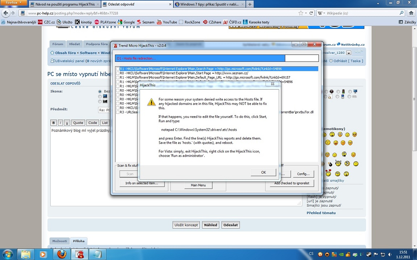The height and width of the screenshot is (260, 417).
Task: Open the Notepad taskbar button
Action: click(97, 255)
